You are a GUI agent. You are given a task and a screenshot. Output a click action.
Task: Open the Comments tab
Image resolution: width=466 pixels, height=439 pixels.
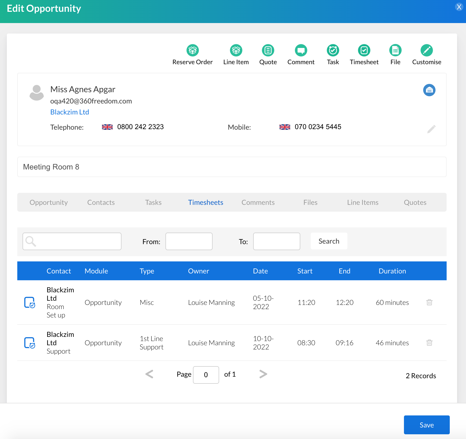[x=258, y=202]
